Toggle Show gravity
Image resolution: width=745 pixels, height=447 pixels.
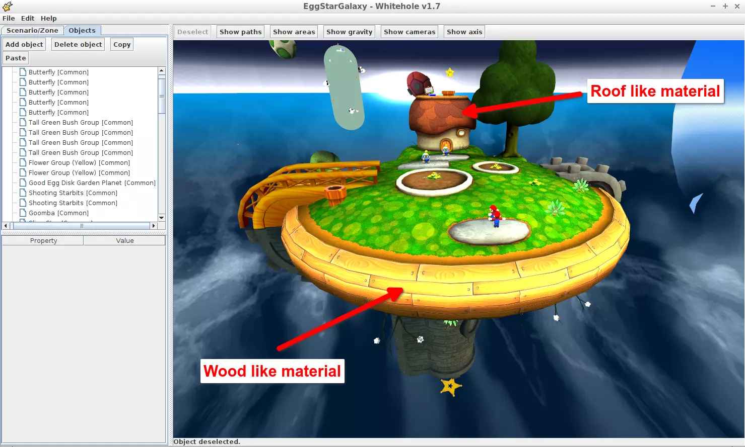tap(349, 32)
